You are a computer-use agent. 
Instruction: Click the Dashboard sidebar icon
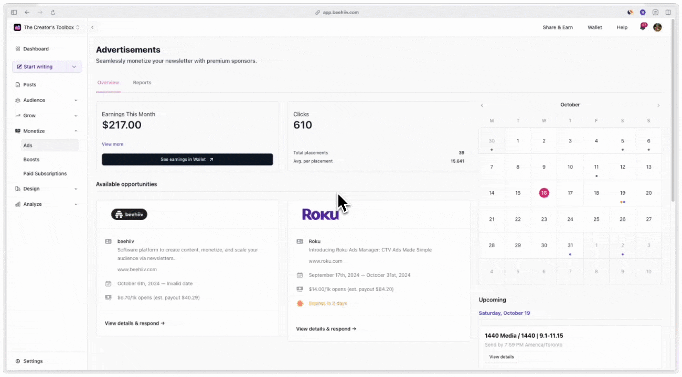pyautogui.click(x=18, y=49)
